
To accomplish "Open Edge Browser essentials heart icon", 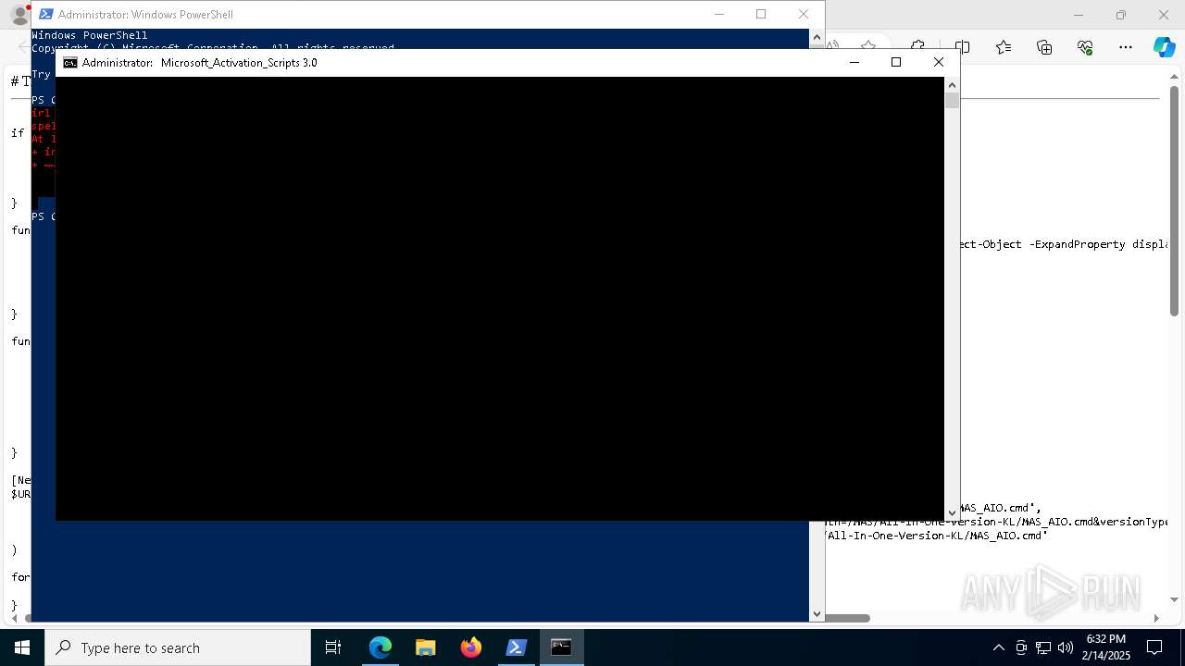I will click(1085, 47).
